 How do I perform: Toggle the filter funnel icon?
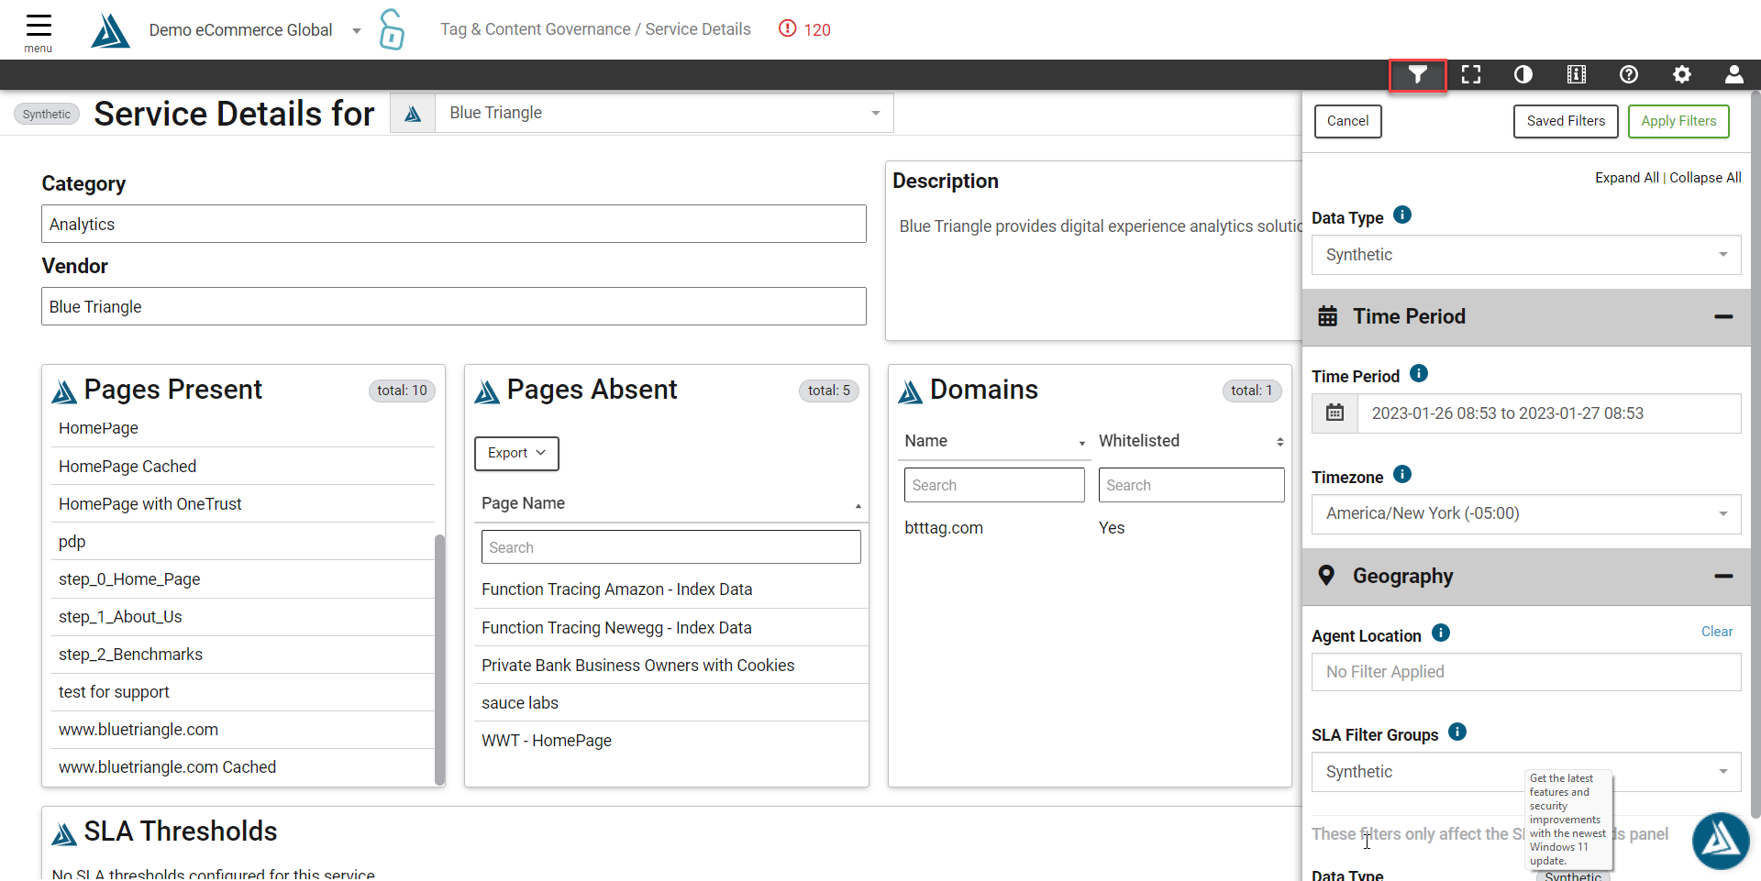click(x=1418, y=75)
